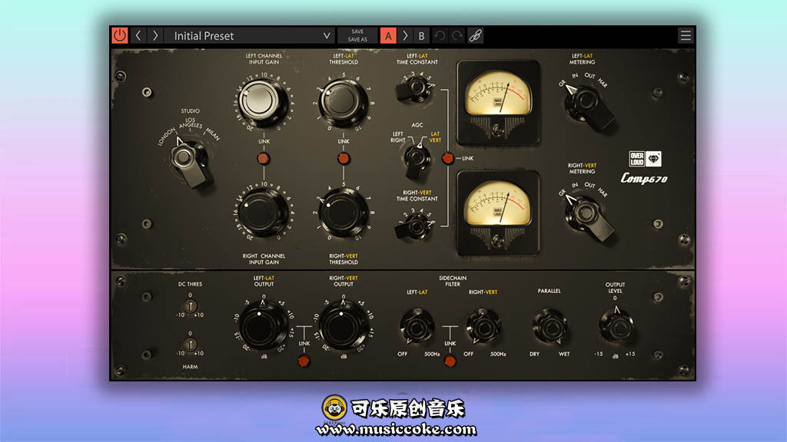Click DC THRES trim screw

point(190,306)
